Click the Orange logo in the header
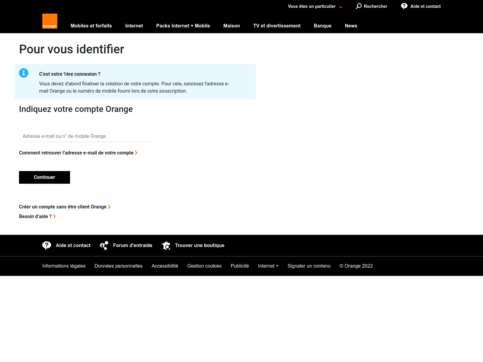 pyautogui.click(x=50, y=21)
